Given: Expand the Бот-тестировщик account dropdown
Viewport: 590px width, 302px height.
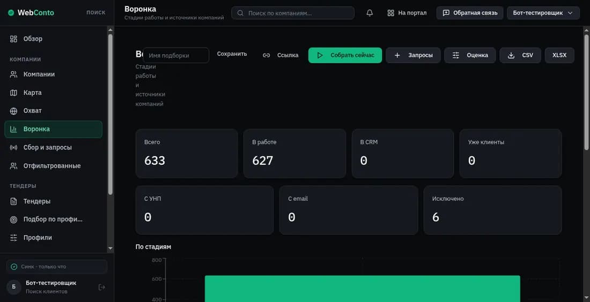Looking at the screenshot, I should (x=543, y=13).
